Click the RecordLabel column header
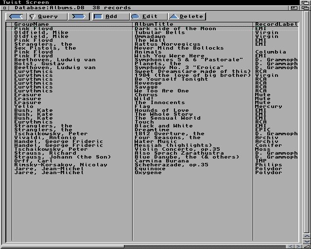 pos(276,24)
